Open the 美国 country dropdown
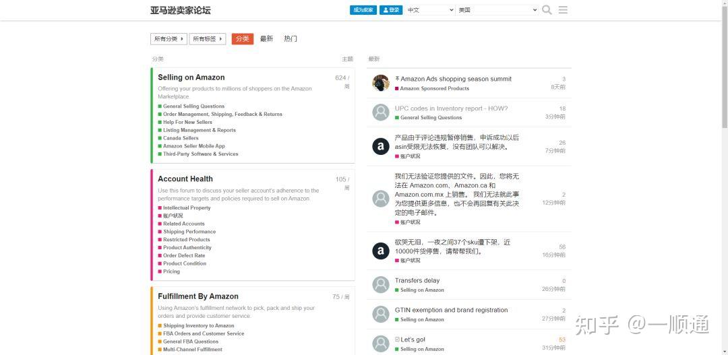 pyautogui.click(x=497, y=9)
